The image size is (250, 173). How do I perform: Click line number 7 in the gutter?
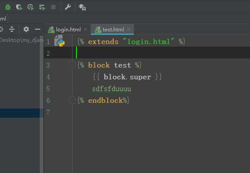point(48,112)
